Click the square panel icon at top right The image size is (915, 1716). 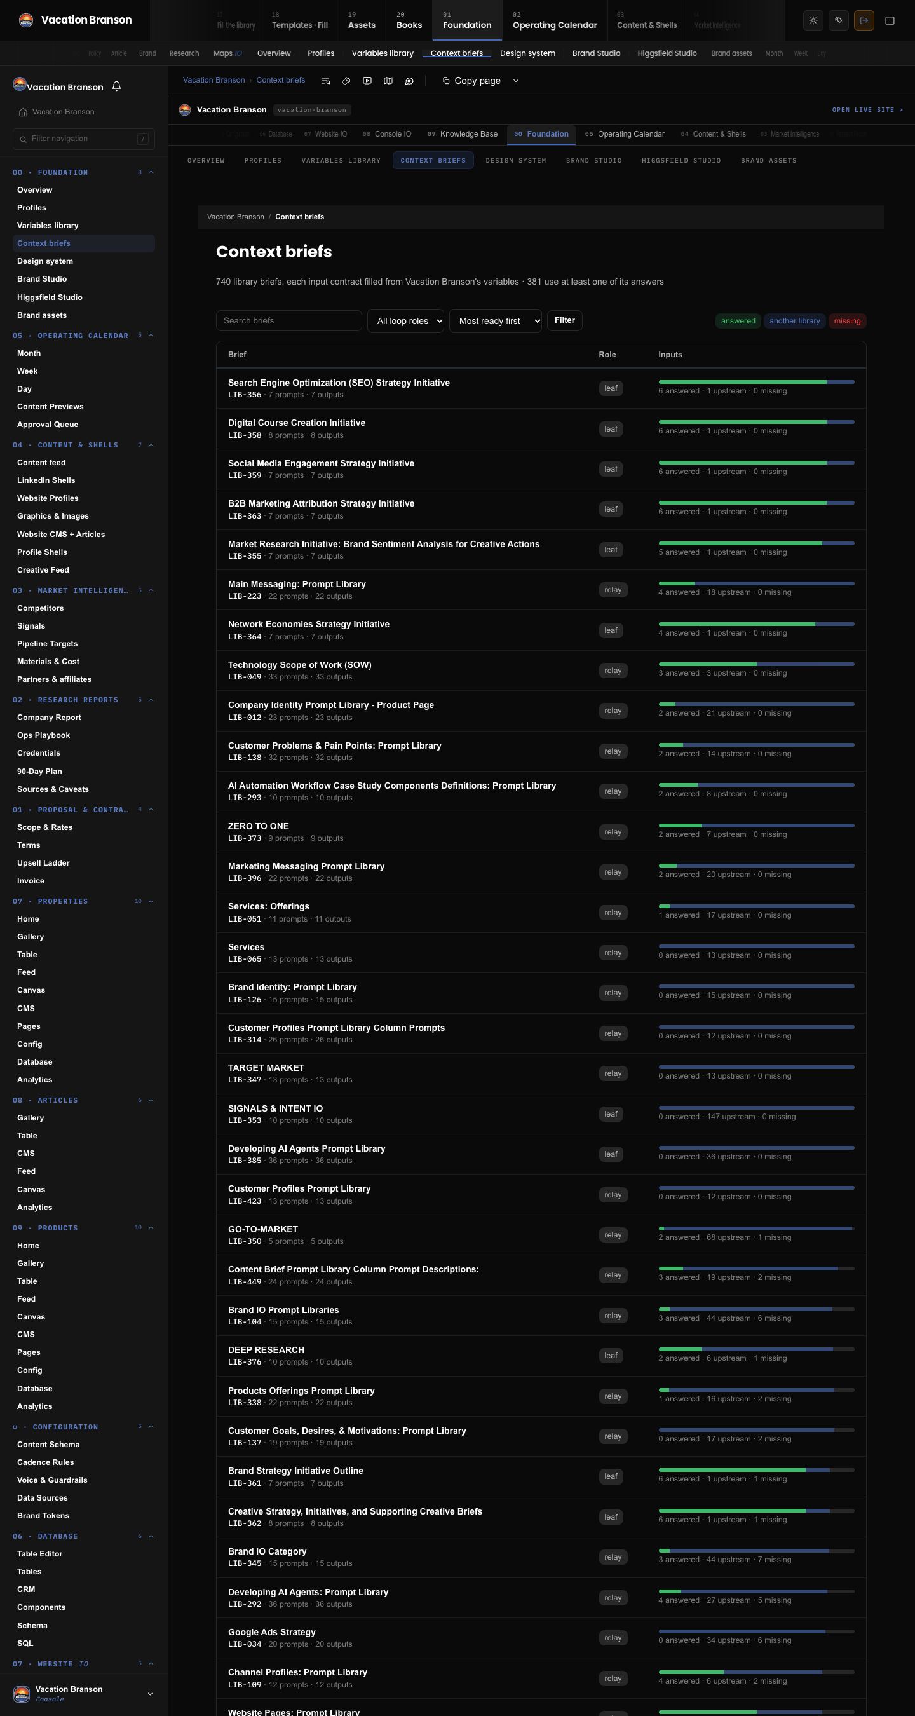tap(889, 20)
